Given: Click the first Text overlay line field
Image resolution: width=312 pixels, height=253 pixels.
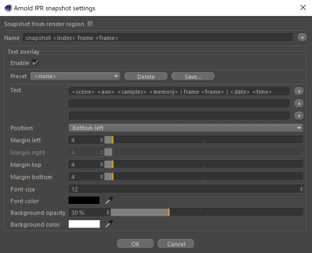Looking at the screenshot, I should click(x=179, y=92).
